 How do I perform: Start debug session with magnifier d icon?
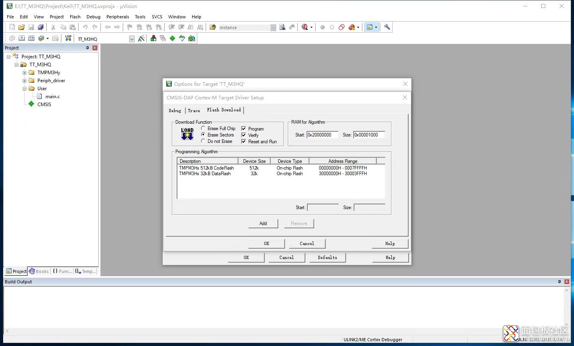tap(305, 27)
